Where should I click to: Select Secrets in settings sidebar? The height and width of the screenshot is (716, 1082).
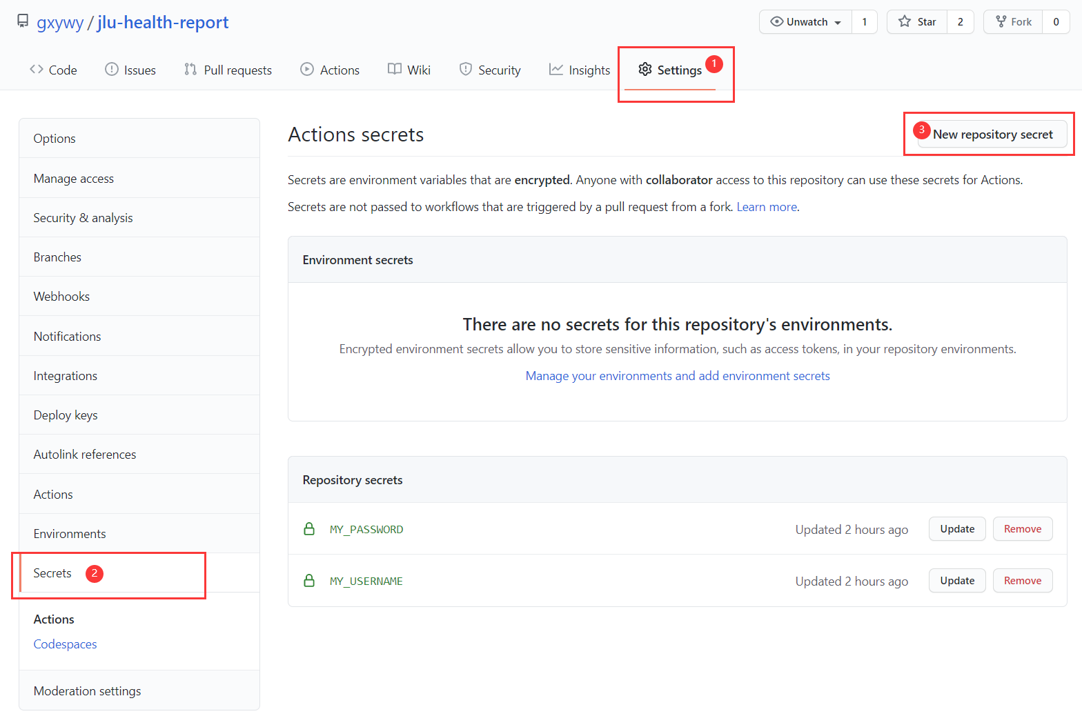pos(139,573)
